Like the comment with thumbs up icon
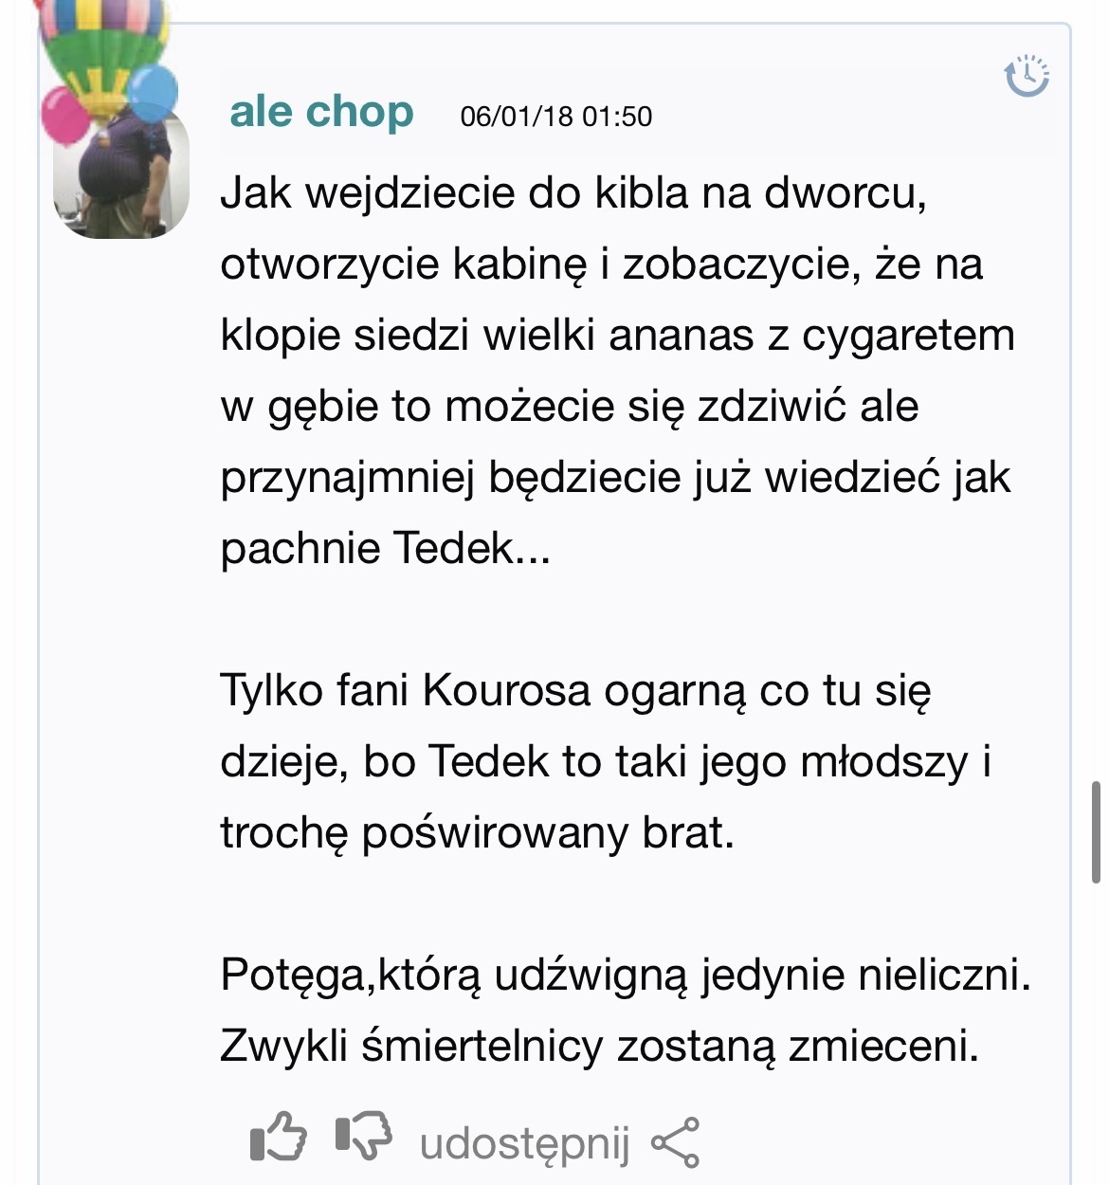Viewport: 1109px width, 1185px height. (x=278, y=1137)
